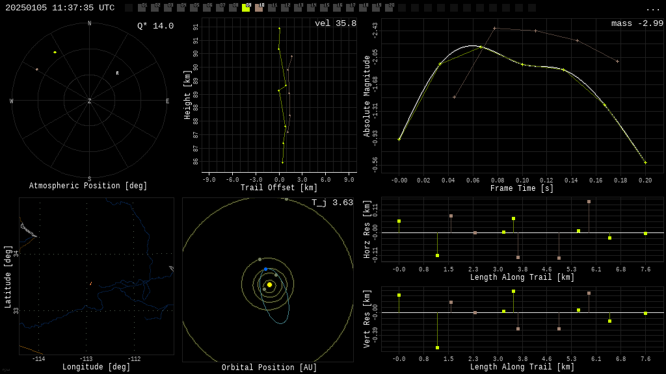Click the vel 35.8 readout
666x374 pixels.
pos(336,23)
